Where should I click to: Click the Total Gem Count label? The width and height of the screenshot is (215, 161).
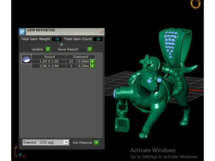point(78,39)
